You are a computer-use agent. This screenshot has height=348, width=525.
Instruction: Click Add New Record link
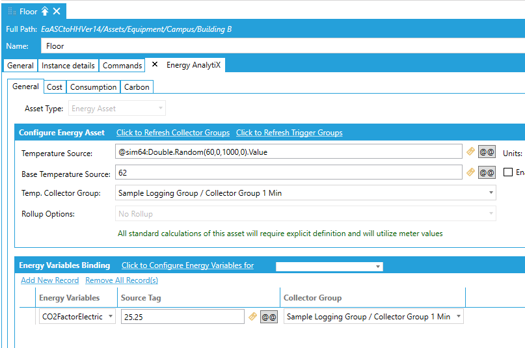coord(50,280)
